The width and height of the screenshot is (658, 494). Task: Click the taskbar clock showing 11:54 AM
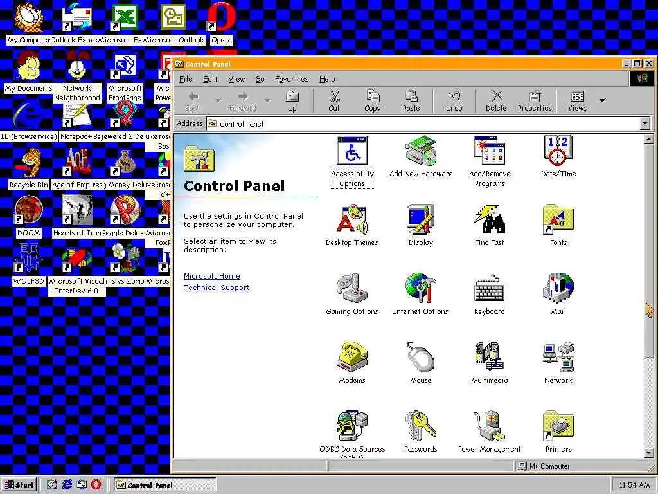(634, 485)
